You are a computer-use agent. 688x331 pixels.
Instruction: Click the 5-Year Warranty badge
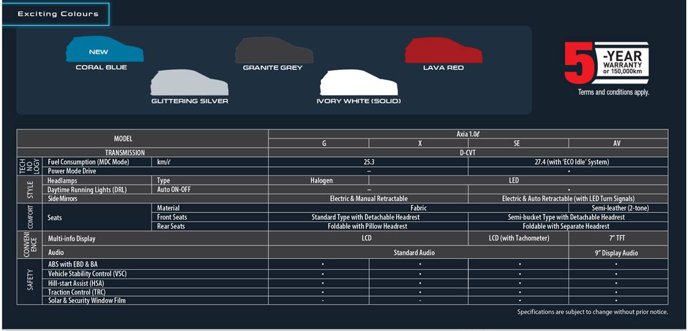point(607,63)
